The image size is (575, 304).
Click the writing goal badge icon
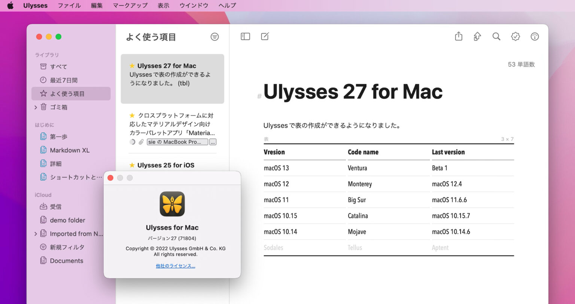(x=515, y=36)
